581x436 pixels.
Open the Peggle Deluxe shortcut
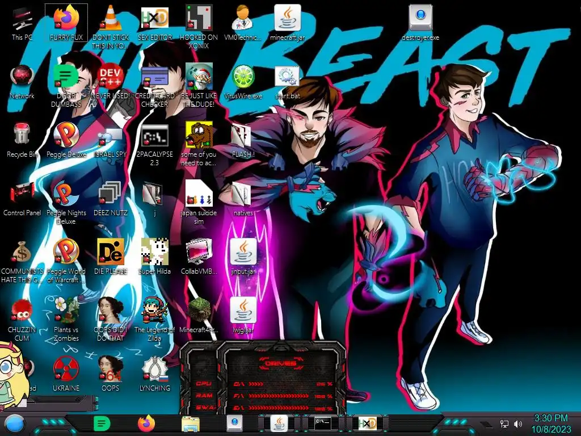point(66,140)
